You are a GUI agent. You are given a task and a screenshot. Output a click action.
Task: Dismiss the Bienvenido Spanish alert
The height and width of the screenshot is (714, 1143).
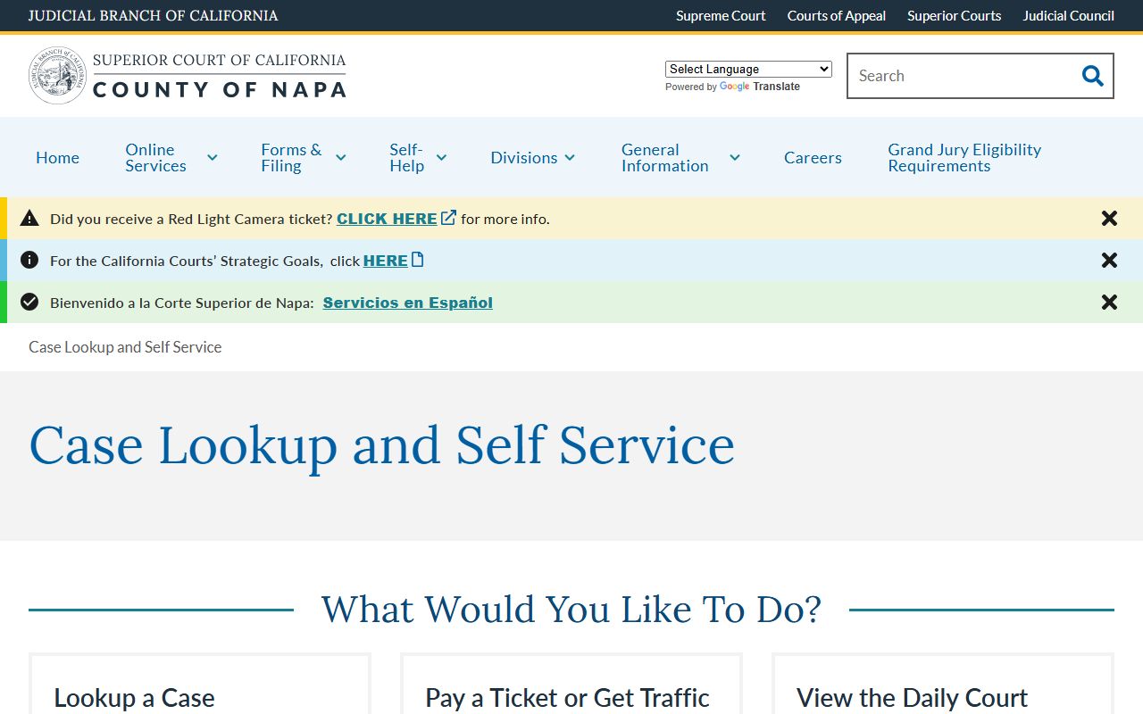(x=1109, y=303)
